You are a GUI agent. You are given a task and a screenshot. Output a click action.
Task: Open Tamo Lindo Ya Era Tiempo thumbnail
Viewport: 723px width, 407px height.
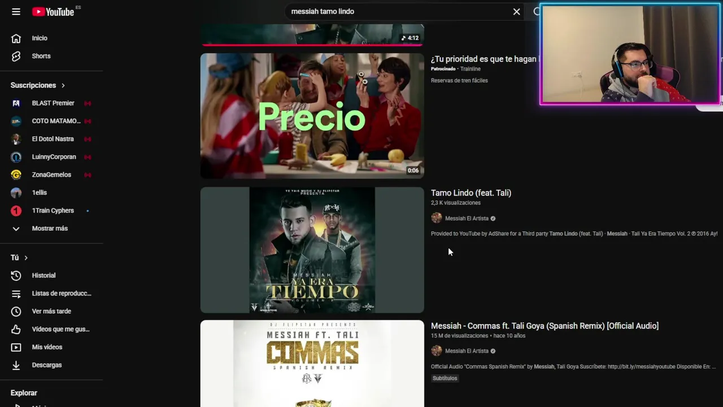312,250
